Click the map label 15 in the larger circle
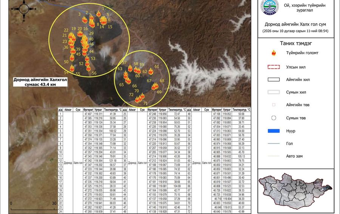 110,27
